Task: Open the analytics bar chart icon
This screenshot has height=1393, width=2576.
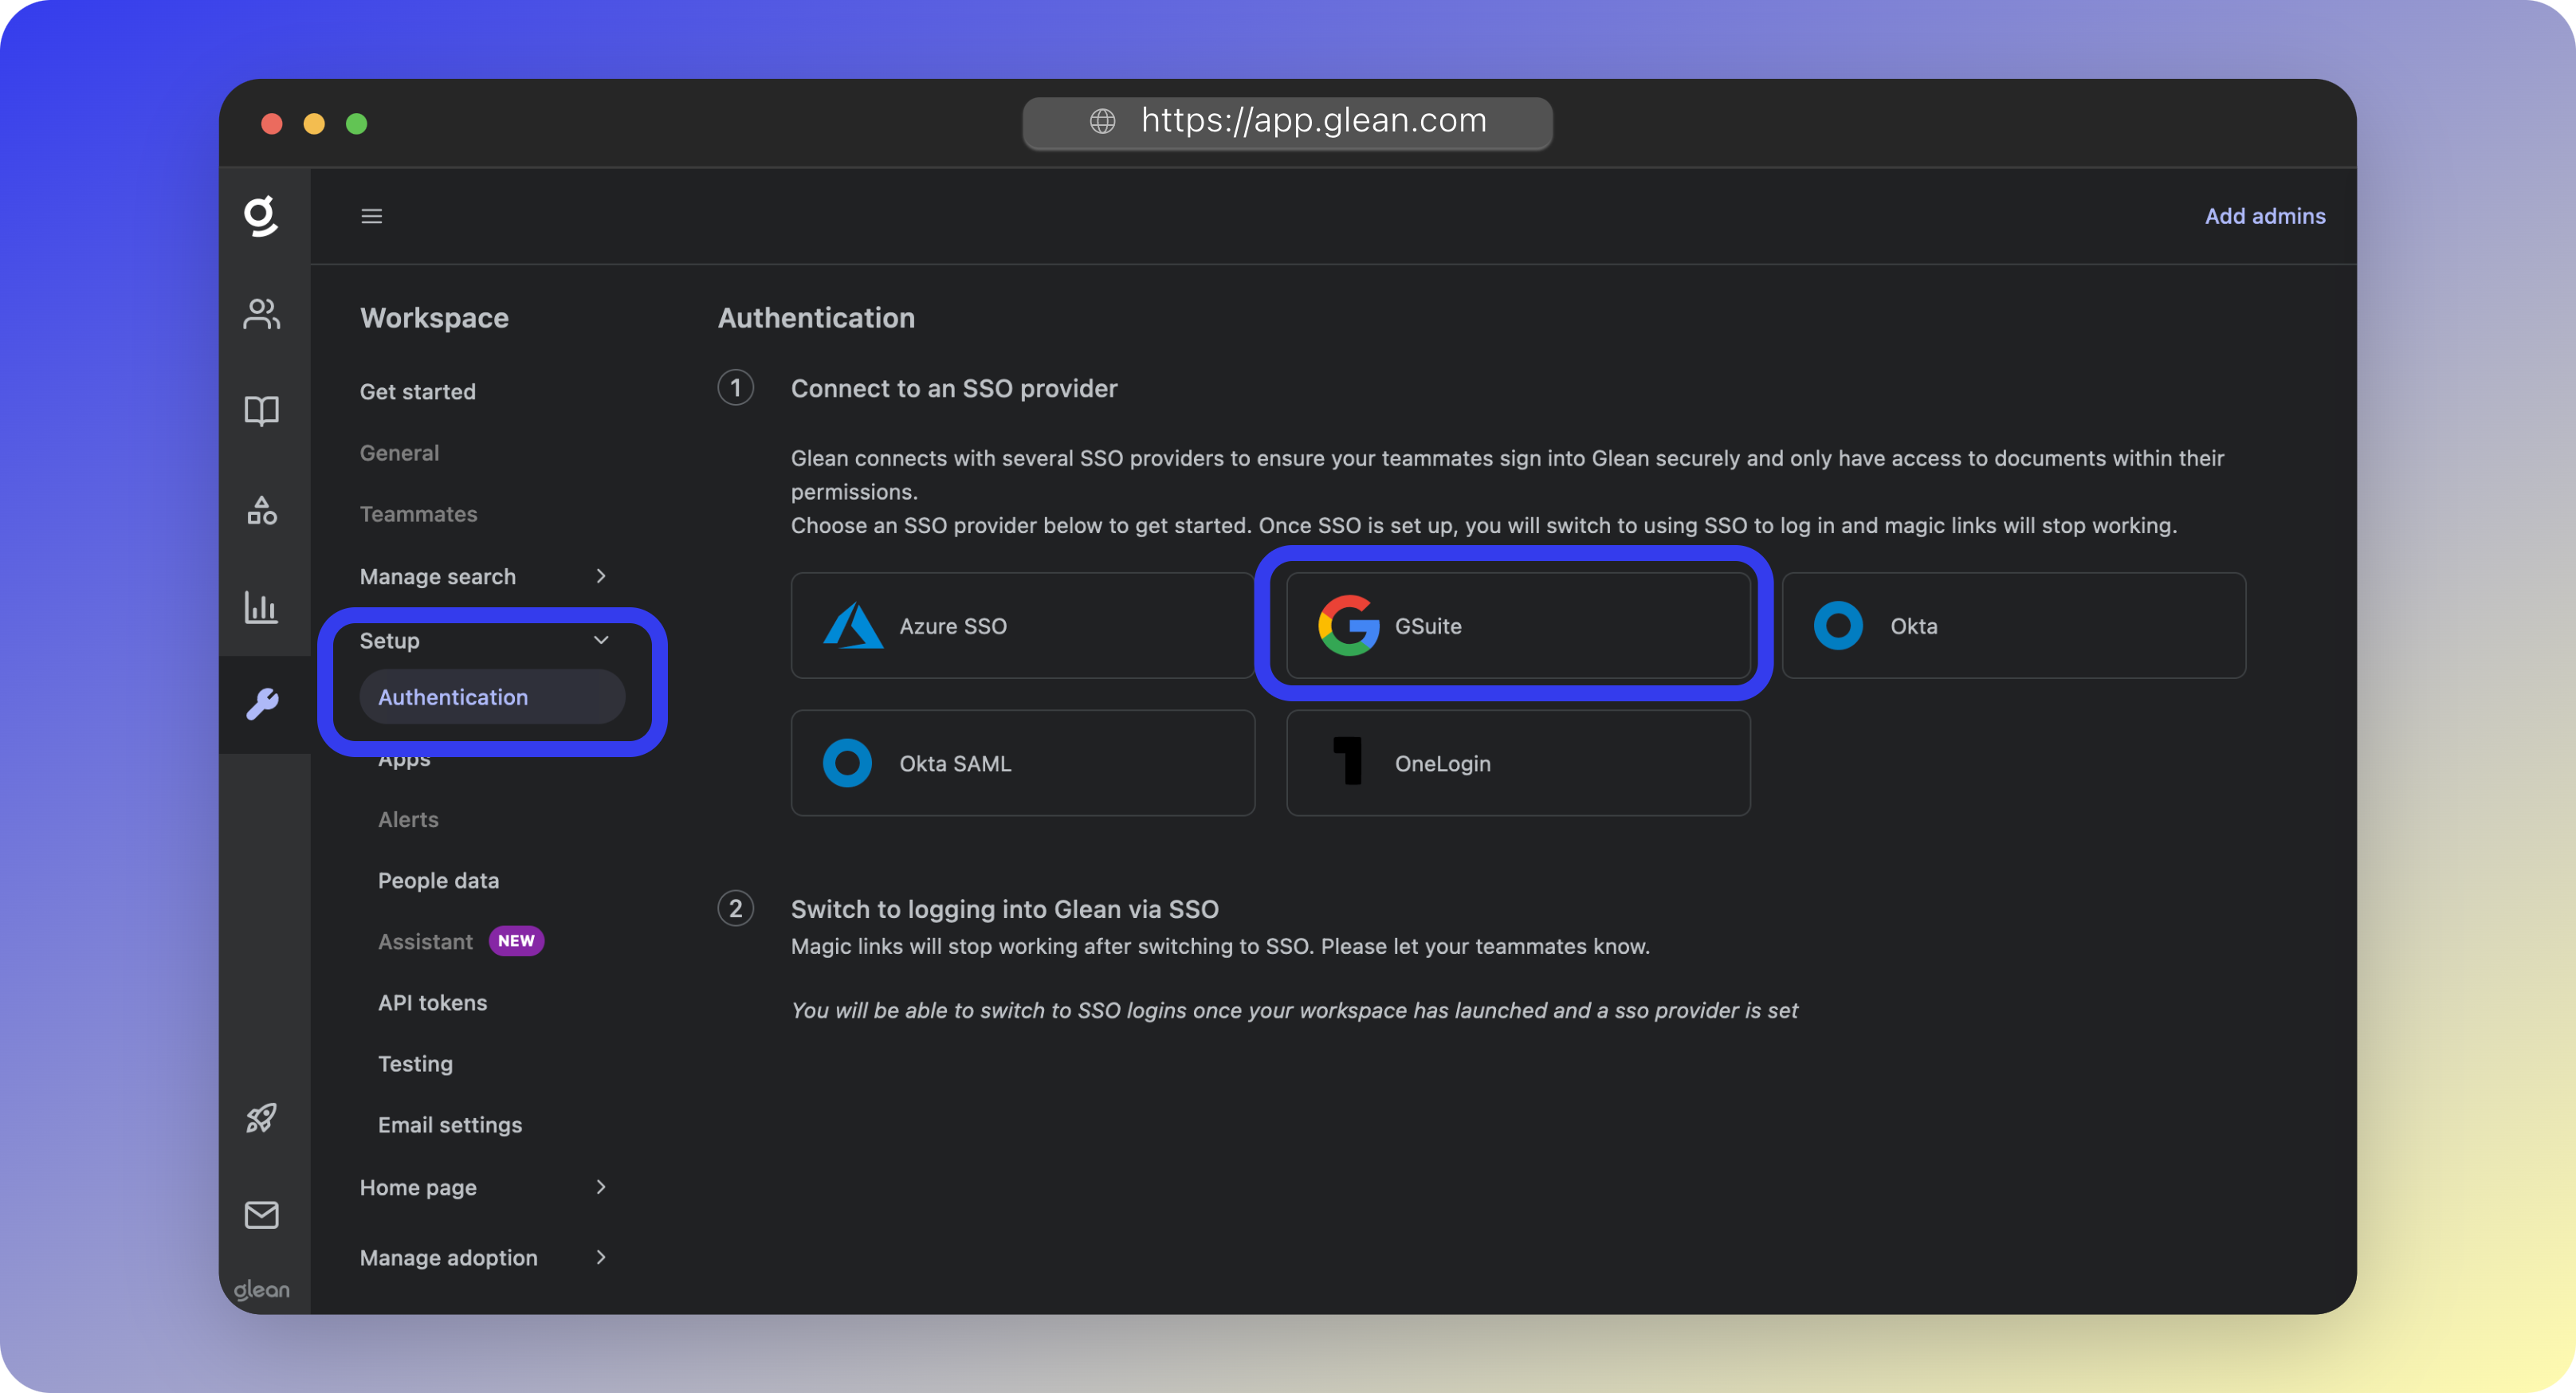Action: [x=262, y=607]
